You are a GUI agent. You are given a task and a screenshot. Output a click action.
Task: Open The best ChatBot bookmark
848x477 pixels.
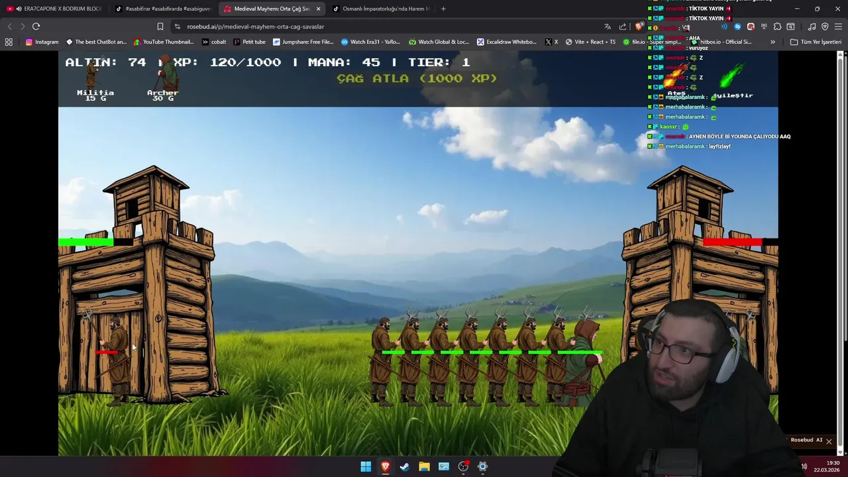coord(96,42)
